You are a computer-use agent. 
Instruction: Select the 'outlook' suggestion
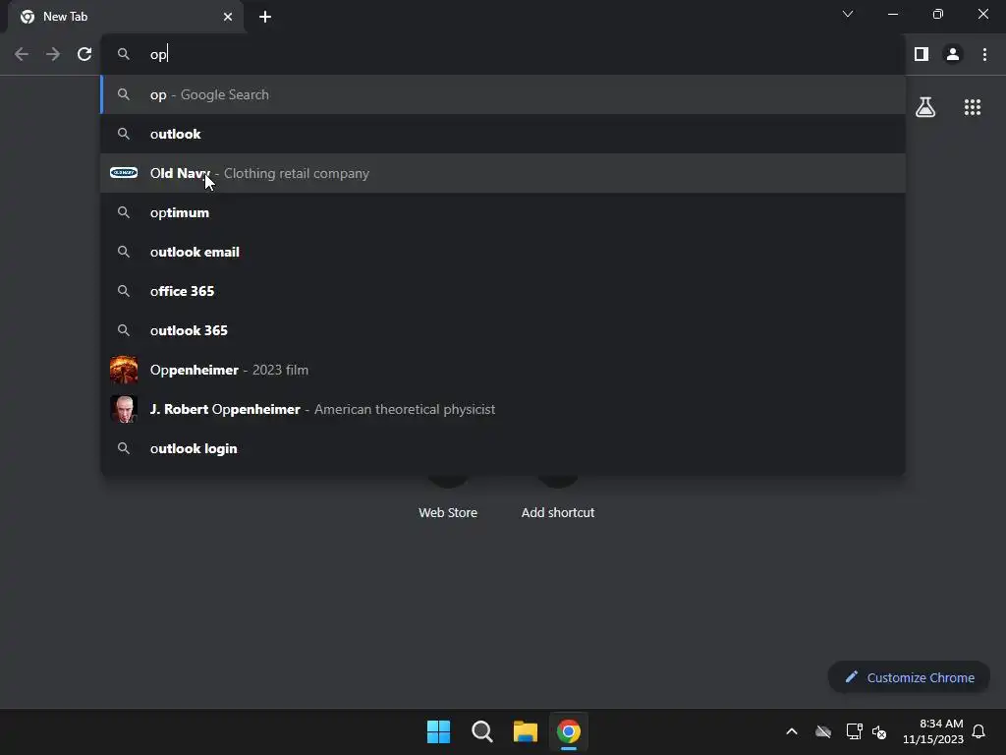click(503, 134)
